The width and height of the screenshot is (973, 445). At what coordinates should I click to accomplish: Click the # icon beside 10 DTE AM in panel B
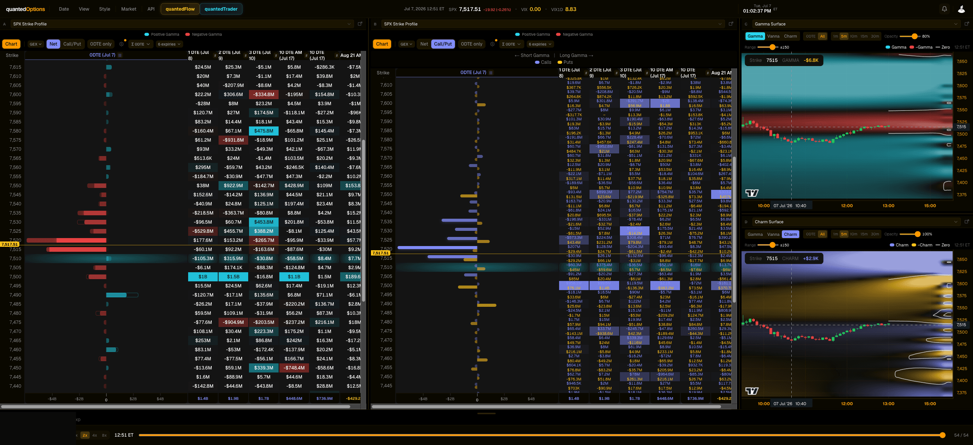(x=677, y=73)
